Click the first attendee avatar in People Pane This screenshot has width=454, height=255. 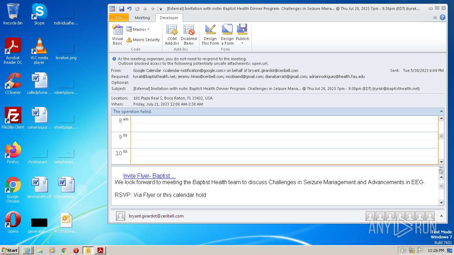point(370,216)
